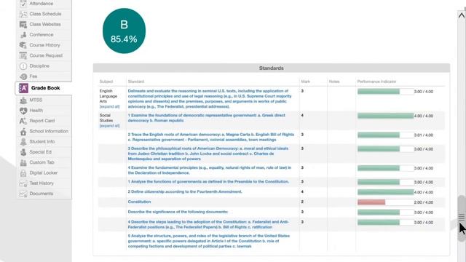Viewport: 466px width, 262px height.
Task: Open Analyze functions of governments Preamble standard
Action: 208,181
